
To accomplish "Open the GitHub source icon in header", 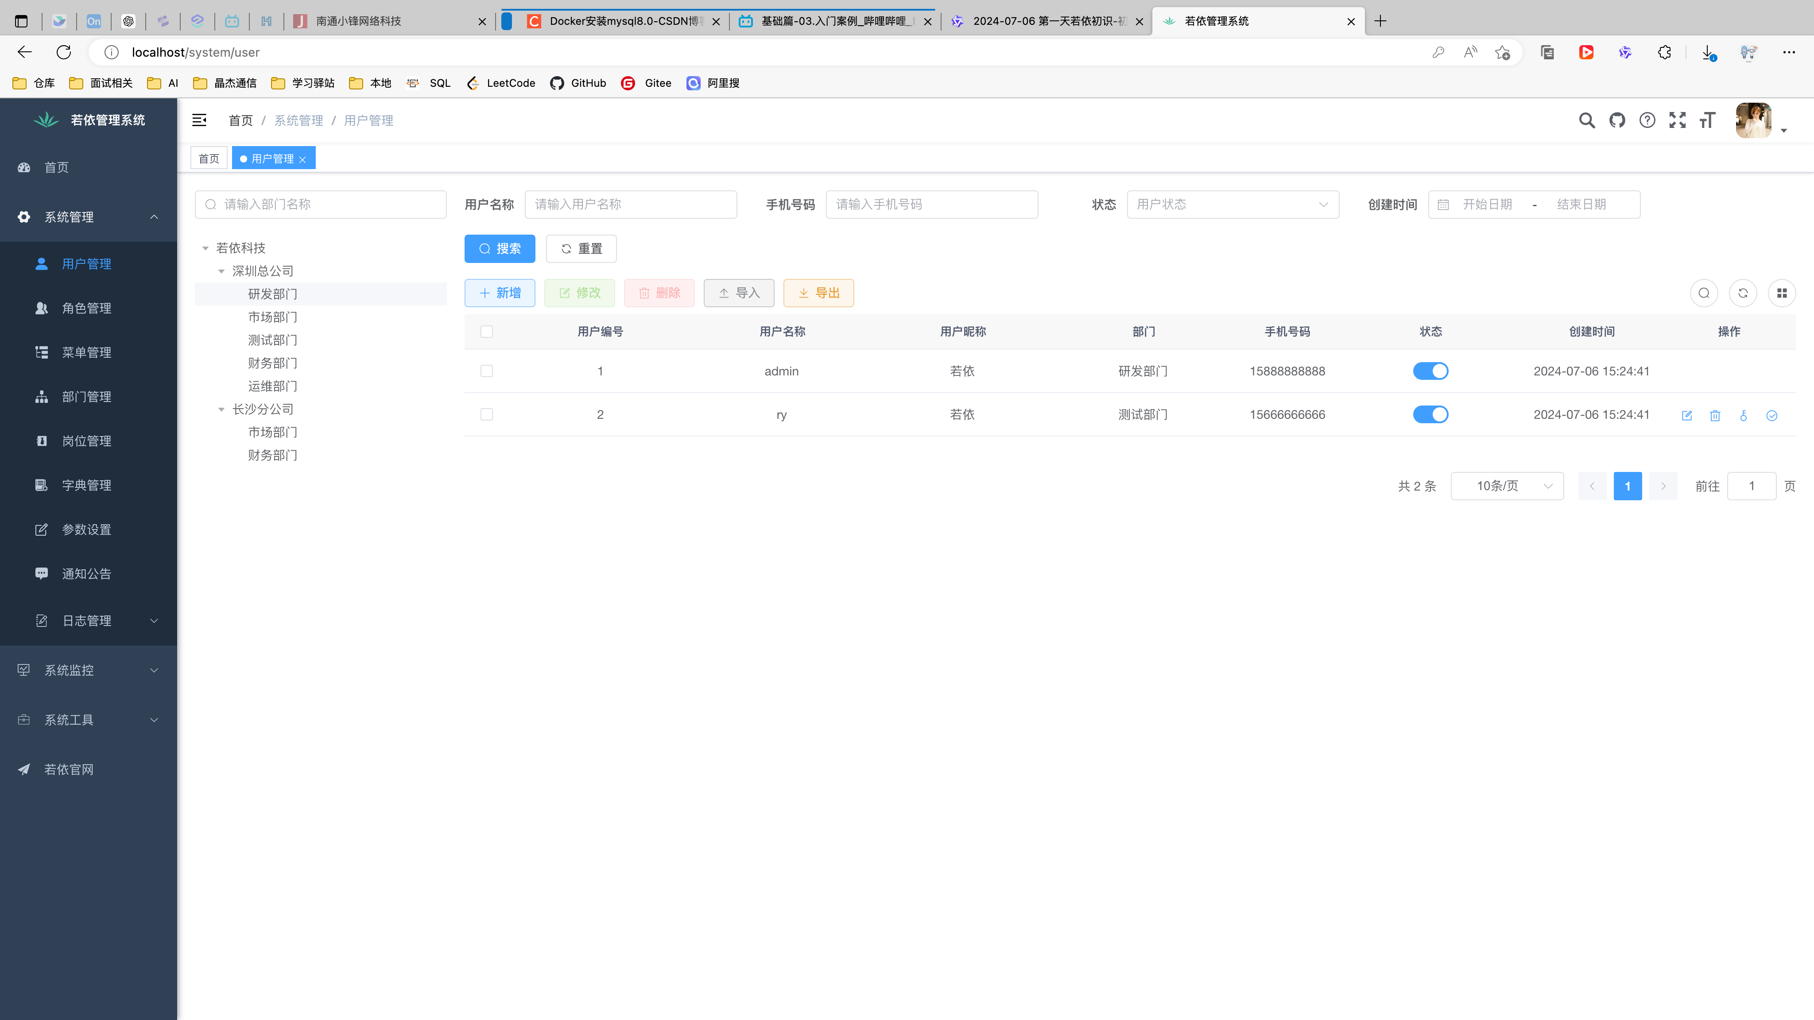I will [x=1617, y=120].
